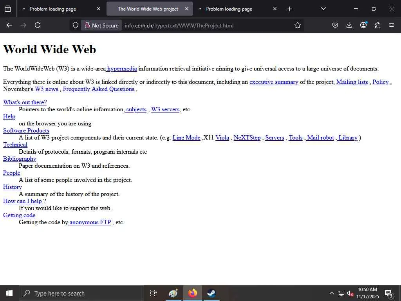Close The World Wide Web project tab
Viewport: 401px width, 301px height.
(187, 9)
